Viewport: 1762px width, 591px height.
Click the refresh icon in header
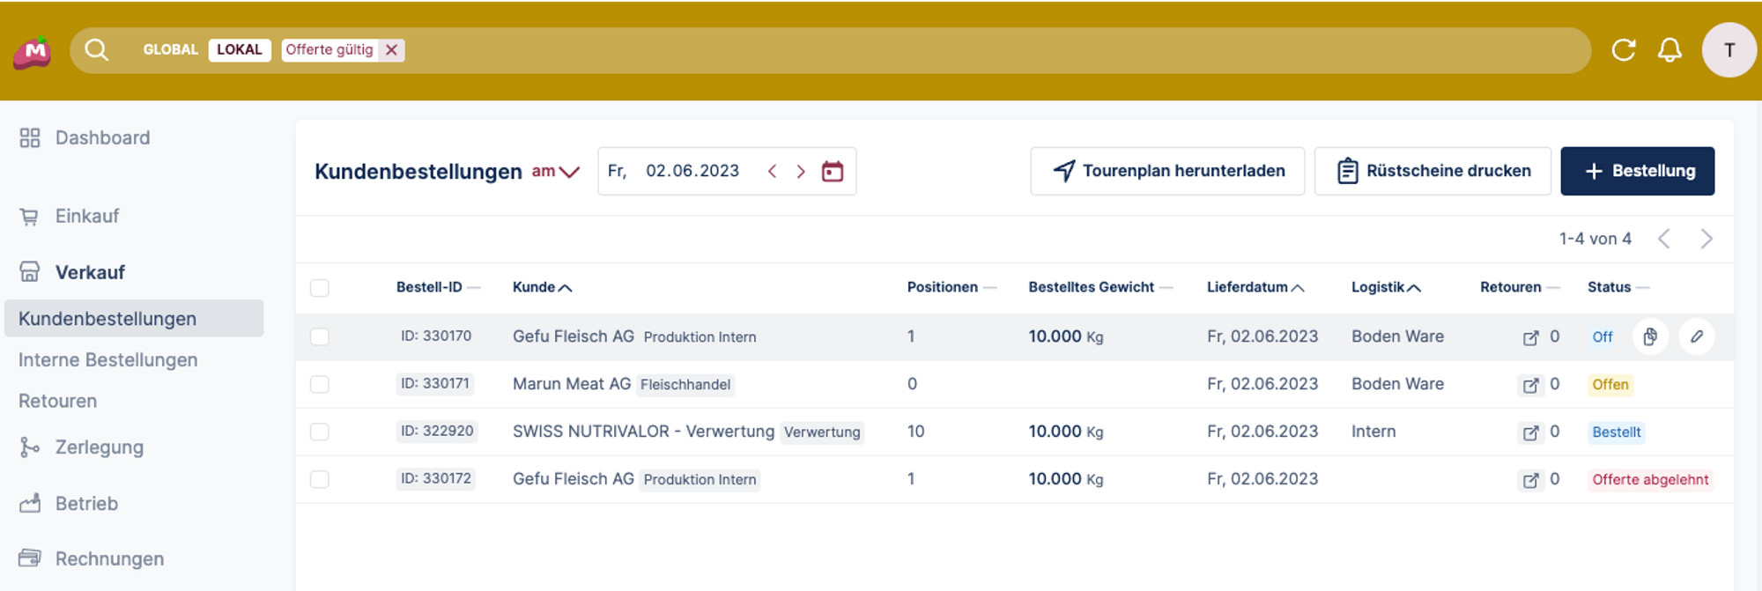point(1623,50)
